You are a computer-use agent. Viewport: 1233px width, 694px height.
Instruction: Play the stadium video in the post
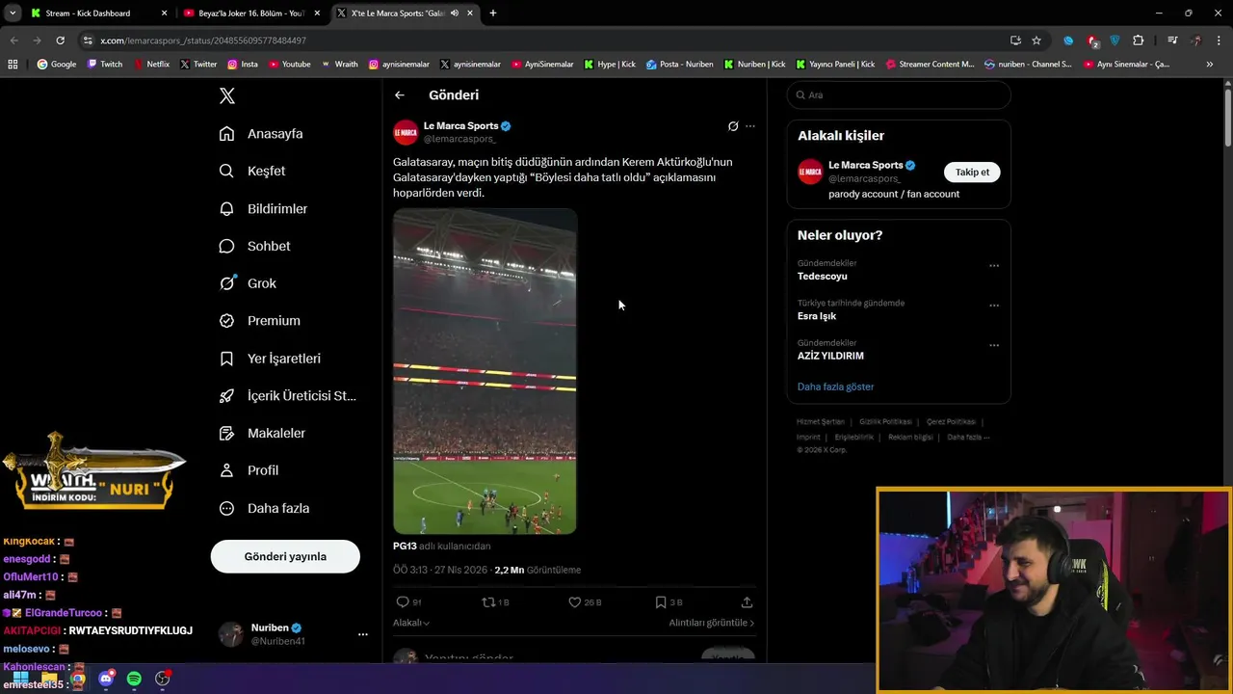(485, 371)
